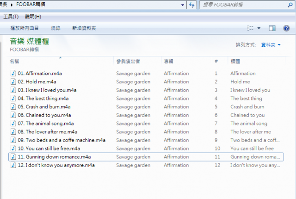This screenshot has width=296, height=199.
Task: Expand the breadcrumb arrow before FOOBAR轉檔
Action: tap(12, 5)
